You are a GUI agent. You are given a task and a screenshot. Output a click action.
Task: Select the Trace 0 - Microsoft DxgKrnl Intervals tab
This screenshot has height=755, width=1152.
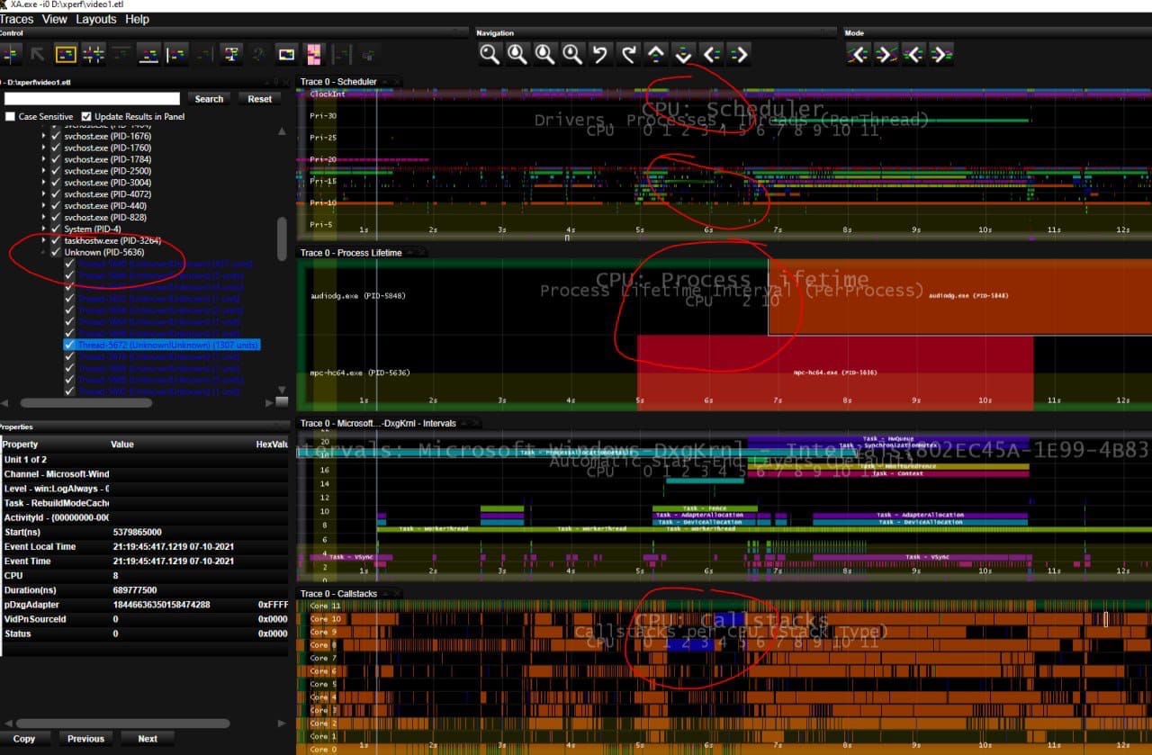coord(378,423)
